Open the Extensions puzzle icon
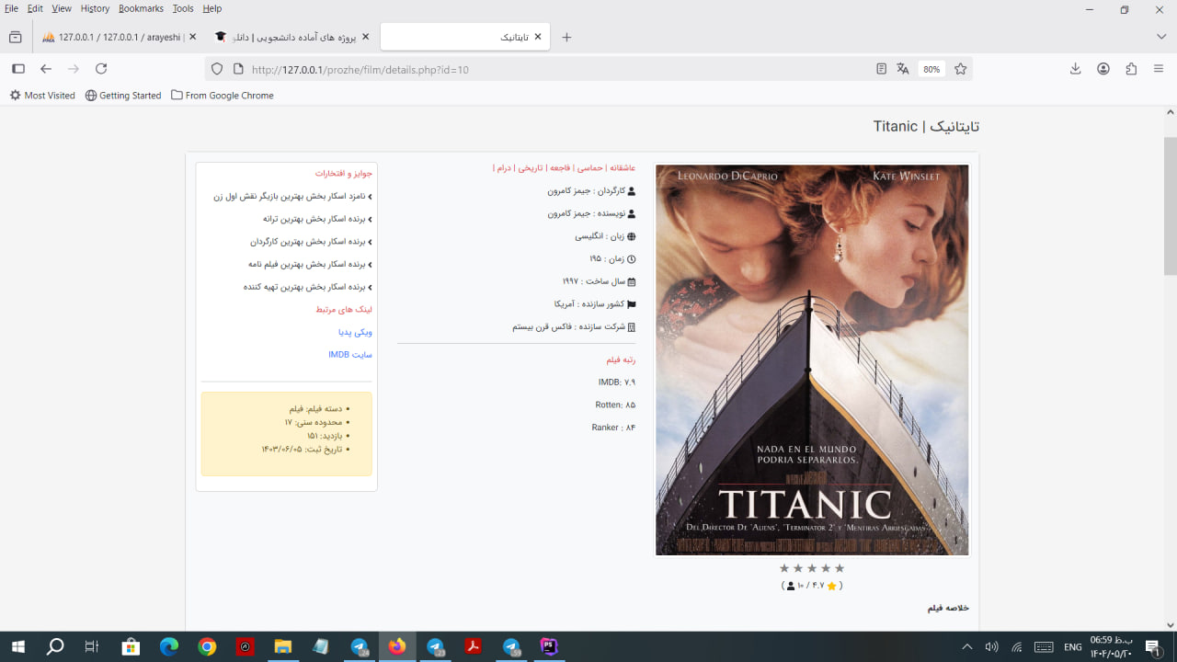This screenshot has width=1177, height=662. (x=1131, y=69)
